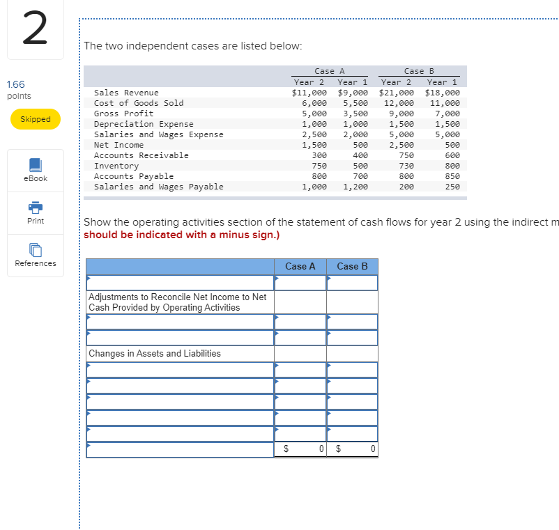Click the Case A column header
Image resolution: width=559 pixels, height=530 pixels.
pyautogui.click(x=300, y=265)
